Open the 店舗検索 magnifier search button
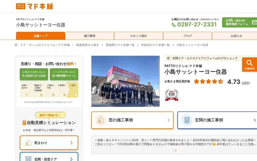This screenshot has height=161, width=257. click(x=250, y=64)
